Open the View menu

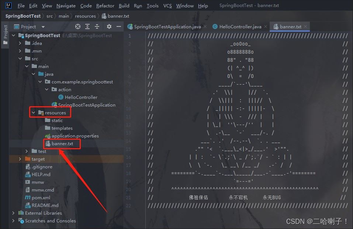pyautogui.click(x=47, y=6)
